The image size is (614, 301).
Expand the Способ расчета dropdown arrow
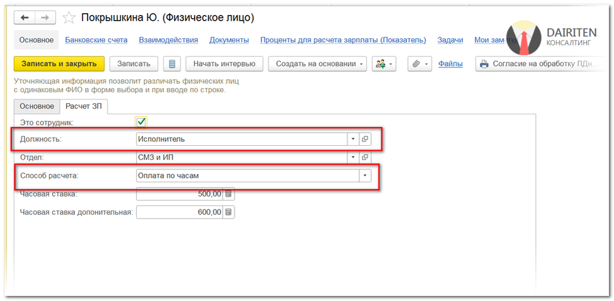365,175
